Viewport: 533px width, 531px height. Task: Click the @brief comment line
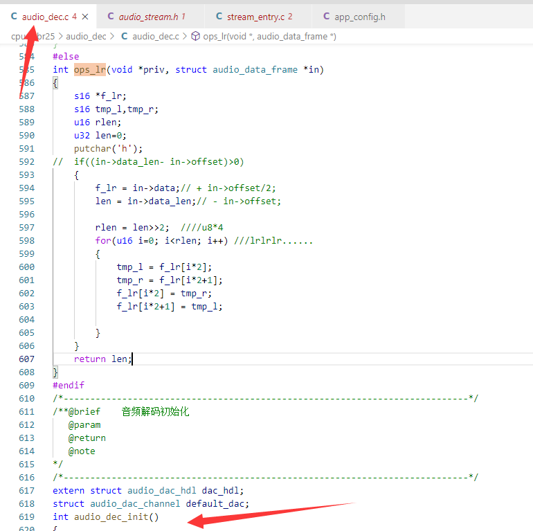click(121, 412)
